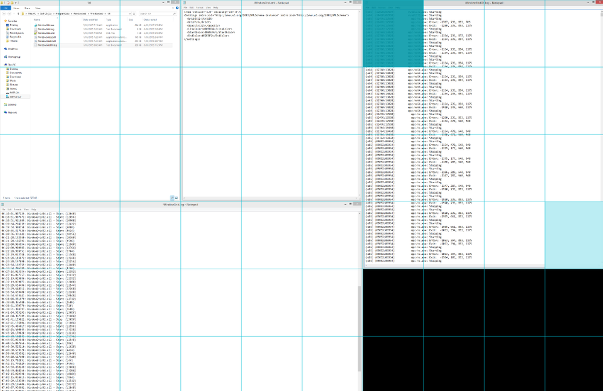Open Music folder under This PC
The image size is (603, 391).
tap(11, 81)
